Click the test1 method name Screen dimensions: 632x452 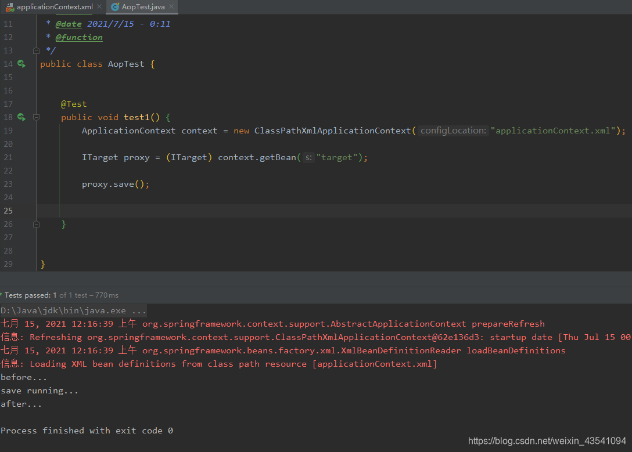point(137,117)
